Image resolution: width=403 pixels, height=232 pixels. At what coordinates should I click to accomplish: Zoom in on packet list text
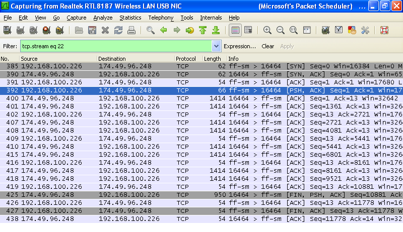coord(267,30)
